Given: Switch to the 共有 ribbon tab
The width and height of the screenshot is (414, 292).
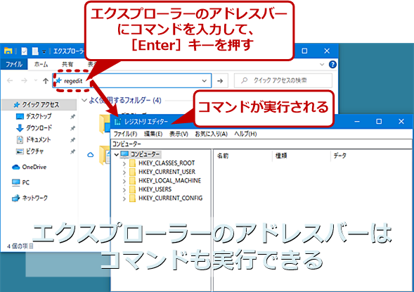Looking at the screenshot, I should point(67,64).
